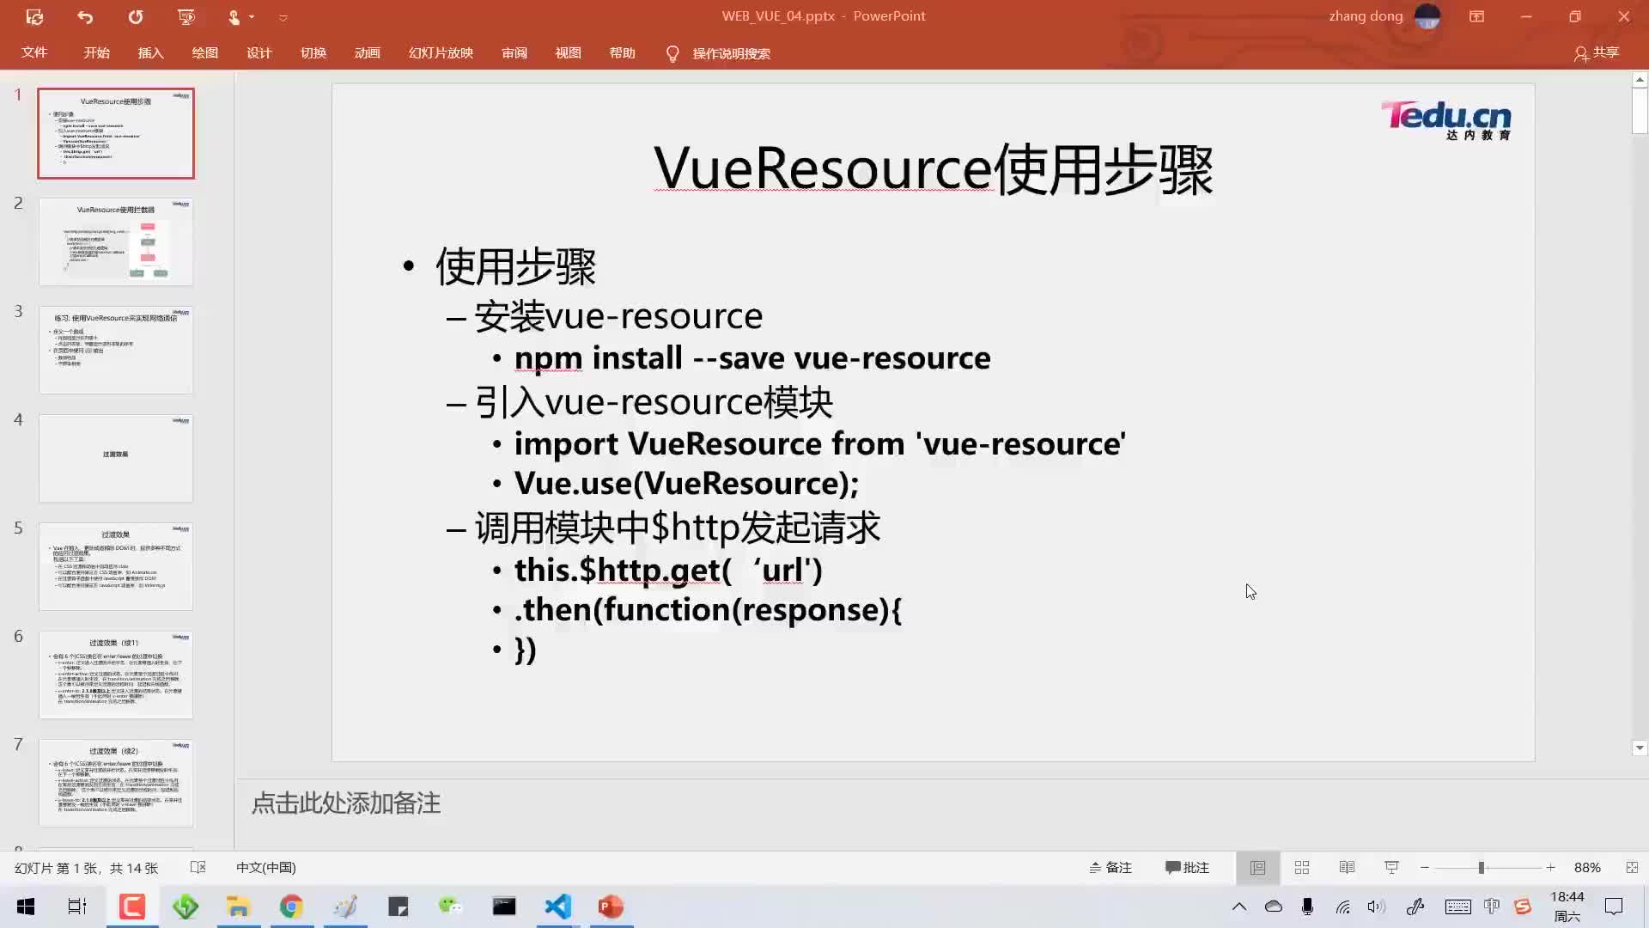Click the Outline view icon

(x=1347, y=867)
